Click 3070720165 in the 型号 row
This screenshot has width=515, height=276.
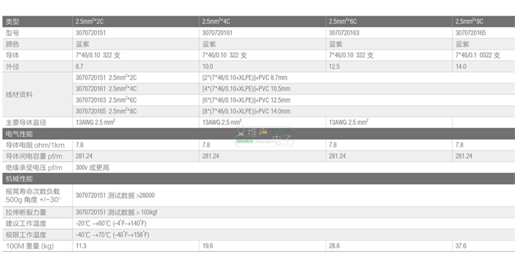pos(471,33)
